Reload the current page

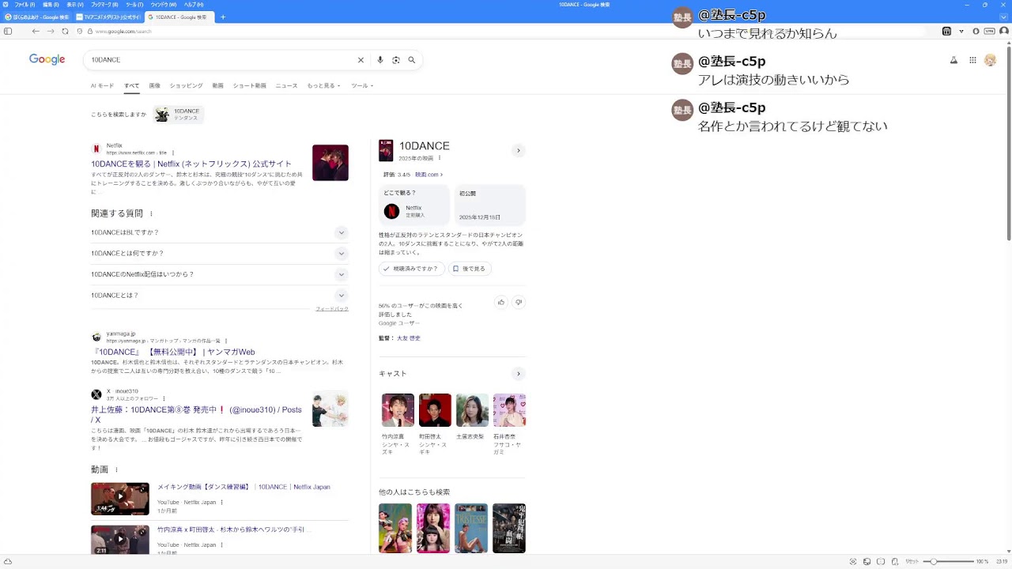(65, 31)
